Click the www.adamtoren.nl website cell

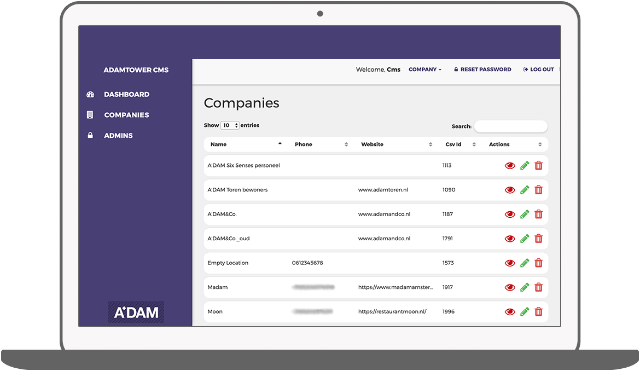383,190
